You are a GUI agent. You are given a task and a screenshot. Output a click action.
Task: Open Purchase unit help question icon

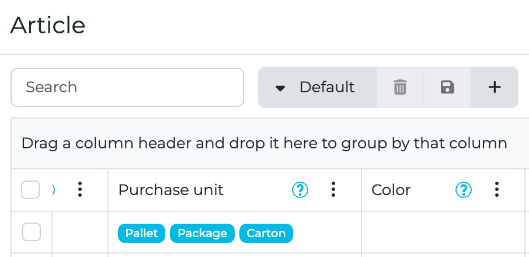click(x=300, y=189)
